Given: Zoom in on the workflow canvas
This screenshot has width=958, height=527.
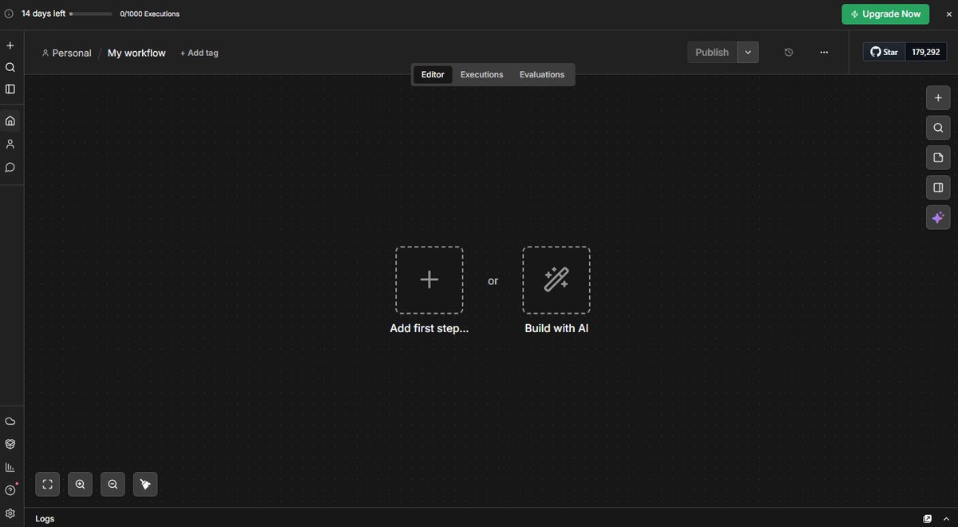Looking at the screenshot, I should (80, 484).
